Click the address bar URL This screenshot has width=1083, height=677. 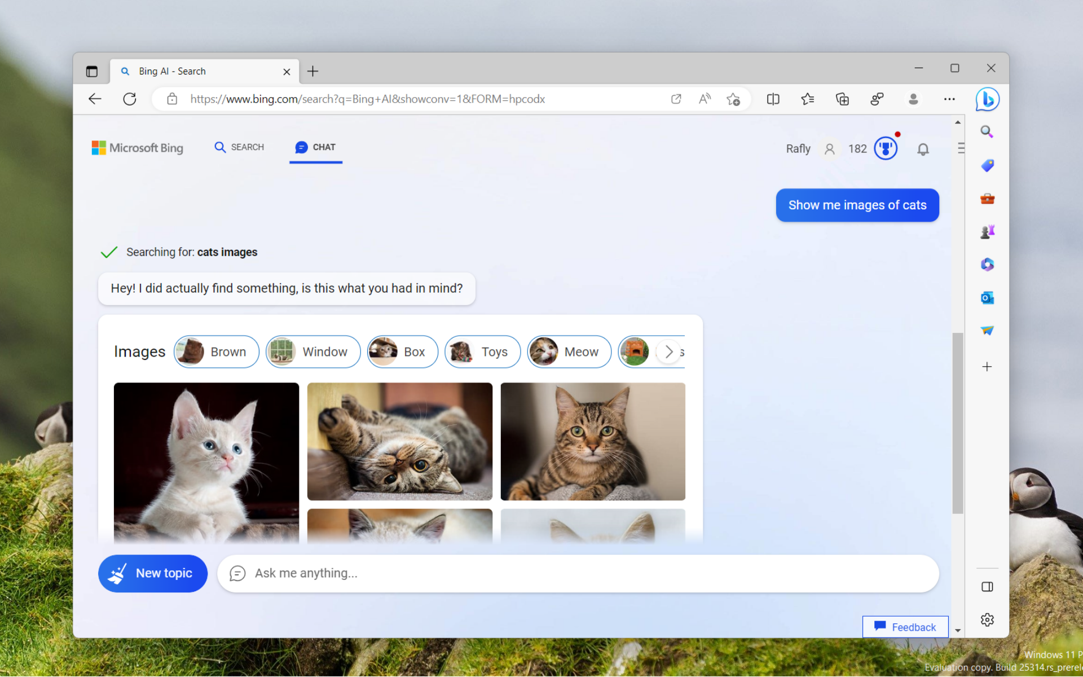(x=367, y=99)
